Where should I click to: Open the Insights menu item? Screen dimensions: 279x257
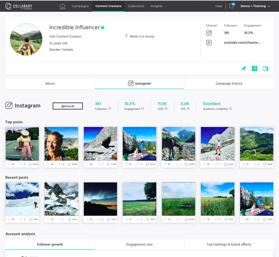point(156,6)
